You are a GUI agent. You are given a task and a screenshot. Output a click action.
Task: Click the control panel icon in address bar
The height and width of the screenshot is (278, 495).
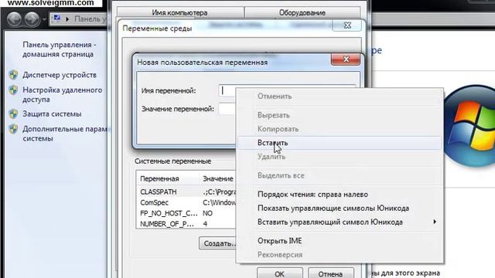click(x=57, y=19)
